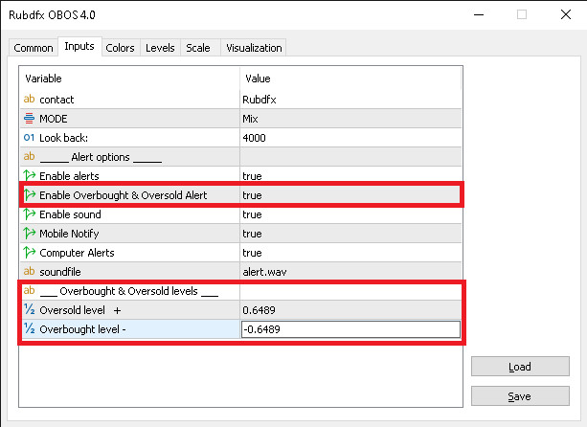Select the Inputs tab
Image resolution: width=587 pixels, height=427 pixels.
coord(79,46)
